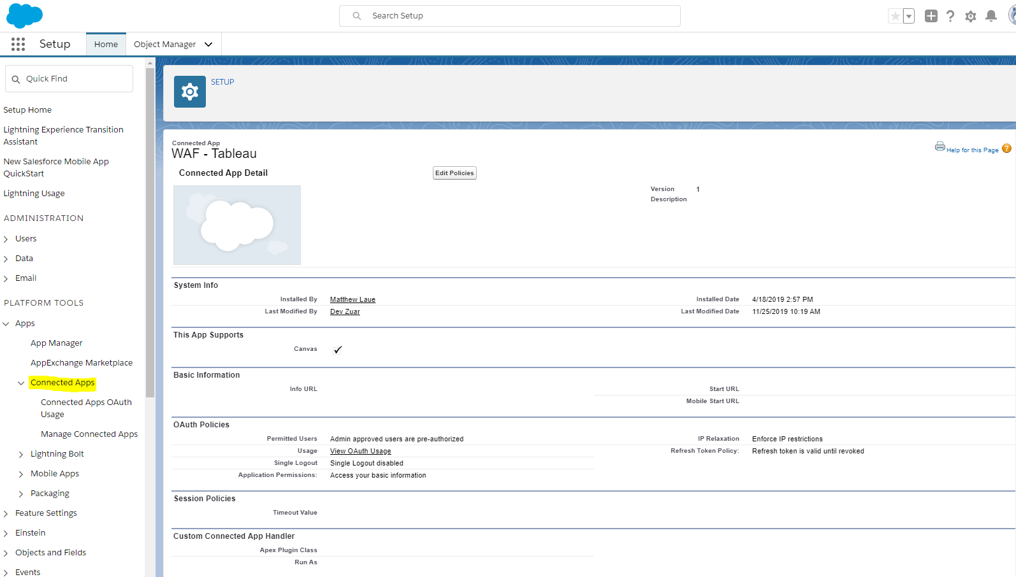Open Lightning Usage in sidebar

point(34,194)
